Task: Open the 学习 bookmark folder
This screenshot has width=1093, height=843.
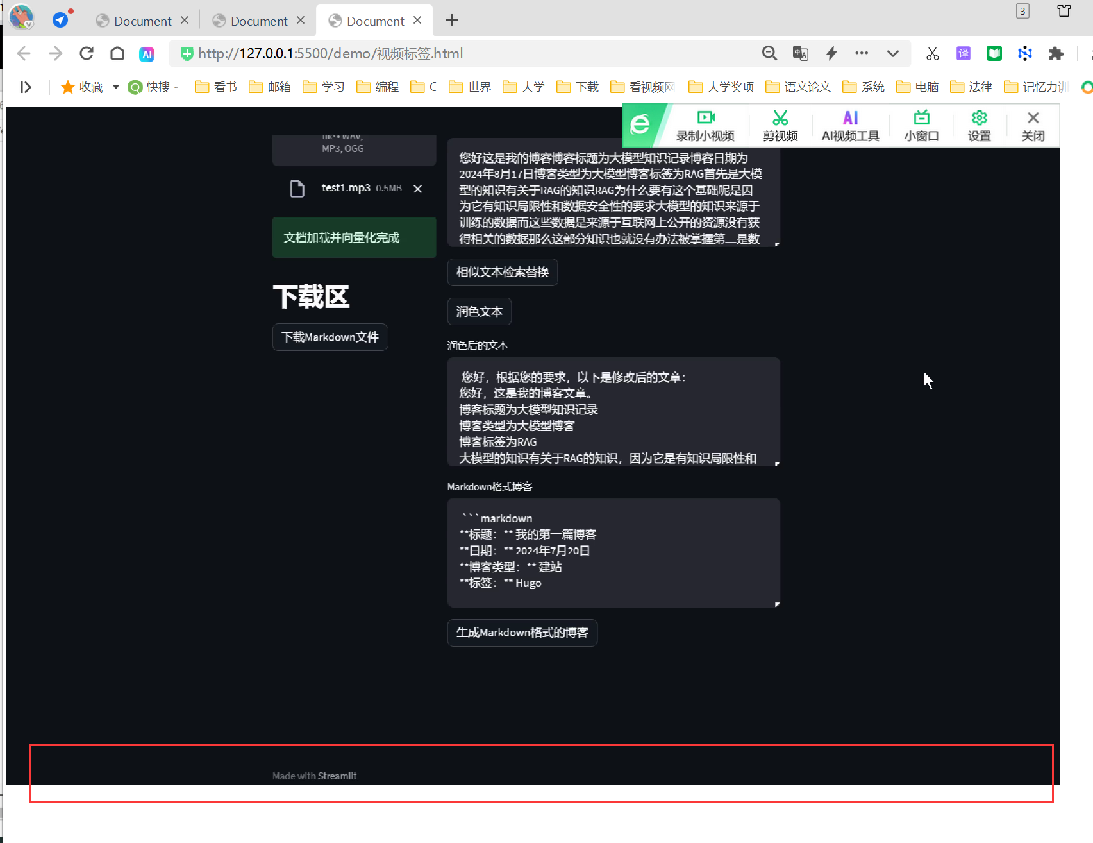Action: click(x=324, y=87)
